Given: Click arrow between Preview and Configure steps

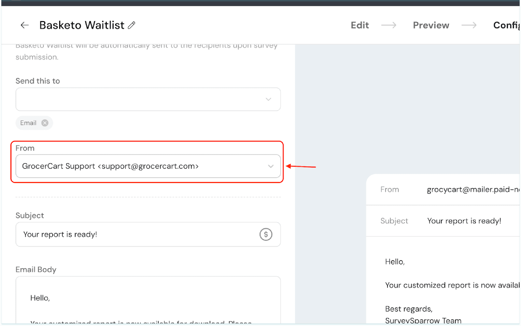Looking at the screenshot, I should click(x=469, y=25).
